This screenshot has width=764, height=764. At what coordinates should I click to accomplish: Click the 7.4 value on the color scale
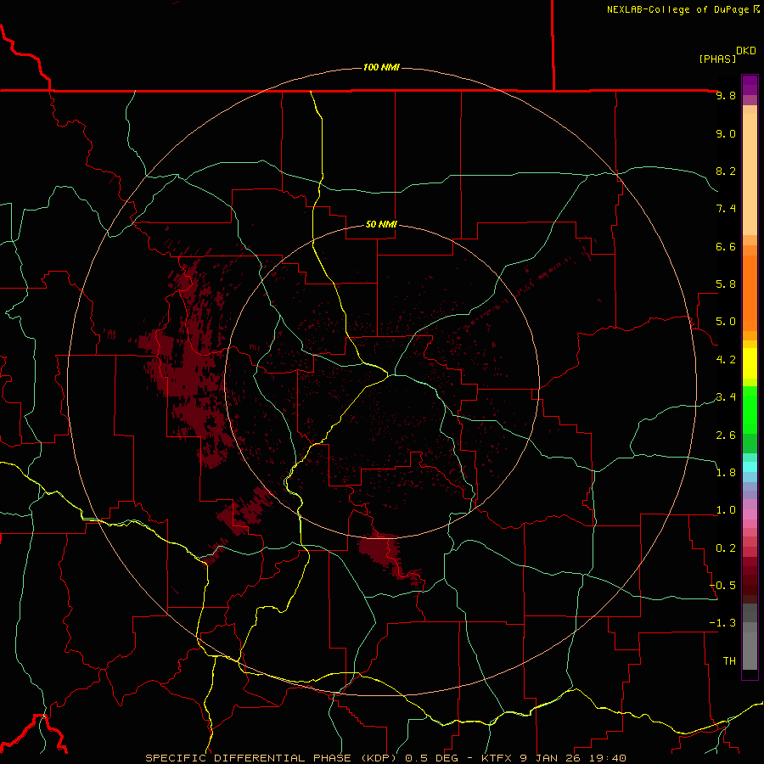point(726,209)
